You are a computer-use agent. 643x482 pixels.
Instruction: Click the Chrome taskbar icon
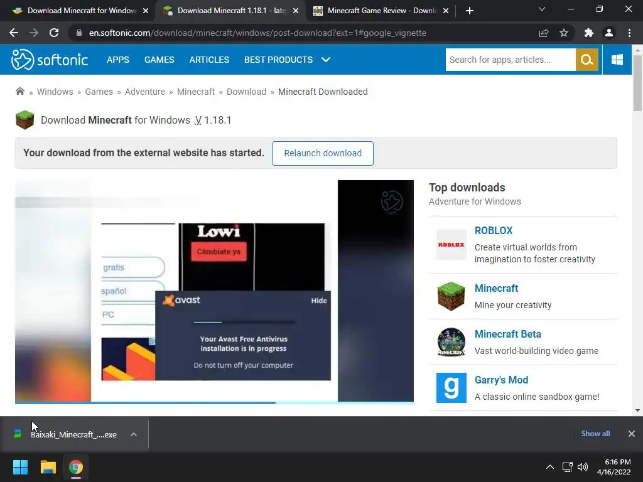point(76,467)
